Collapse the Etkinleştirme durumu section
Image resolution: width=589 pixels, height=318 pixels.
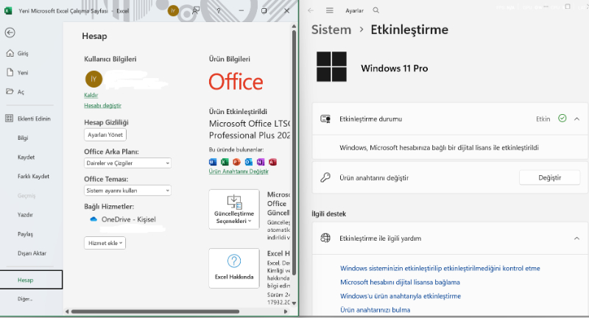576,118
